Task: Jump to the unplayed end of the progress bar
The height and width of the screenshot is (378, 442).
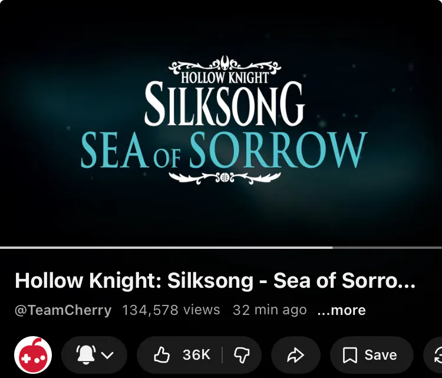Action: (x=387, y=248)
